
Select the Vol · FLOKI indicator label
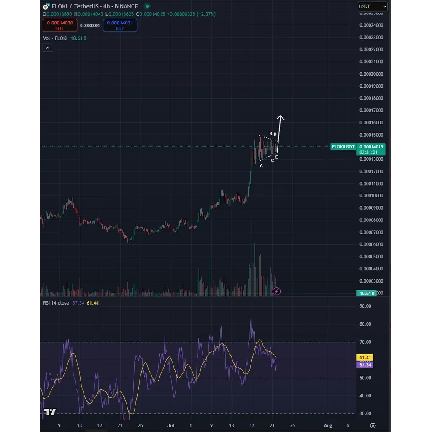coord(55,38)
